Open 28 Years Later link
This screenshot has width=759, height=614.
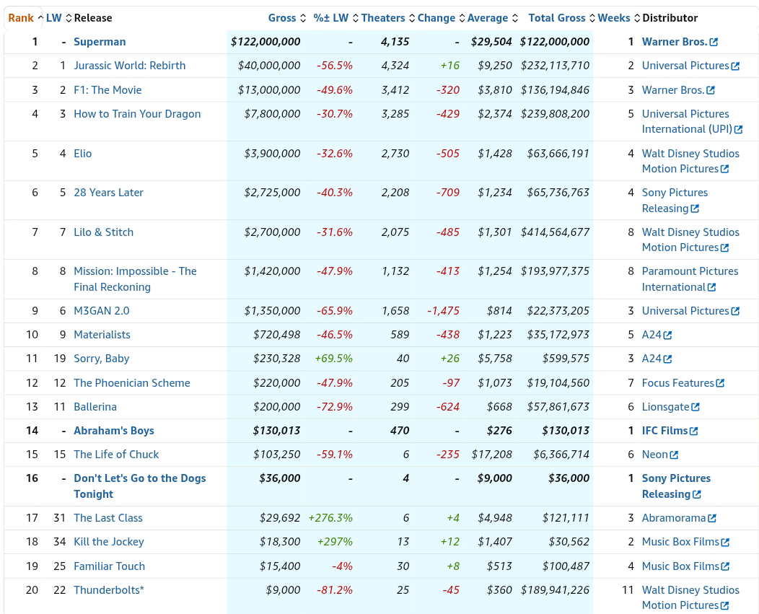tap(108, 192)
